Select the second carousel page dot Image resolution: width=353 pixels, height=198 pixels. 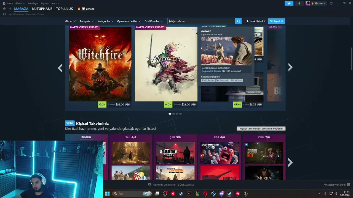click(173, 114)
